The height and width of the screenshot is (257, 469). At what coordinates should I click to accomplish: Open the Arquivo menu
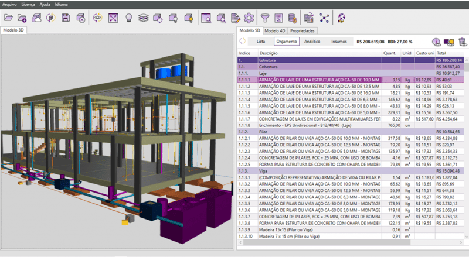(9, 5)
